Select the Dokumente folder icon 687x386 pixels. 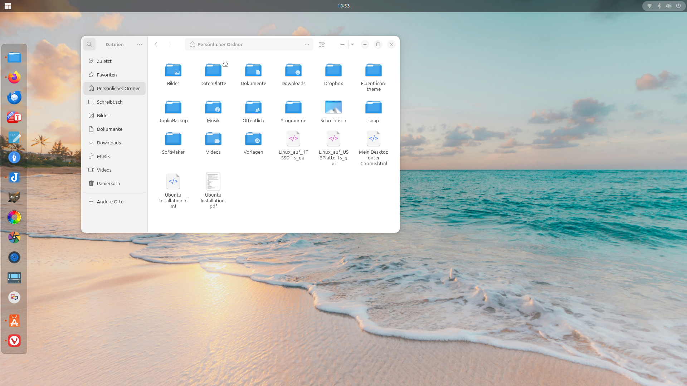click(x=253, y=70)
